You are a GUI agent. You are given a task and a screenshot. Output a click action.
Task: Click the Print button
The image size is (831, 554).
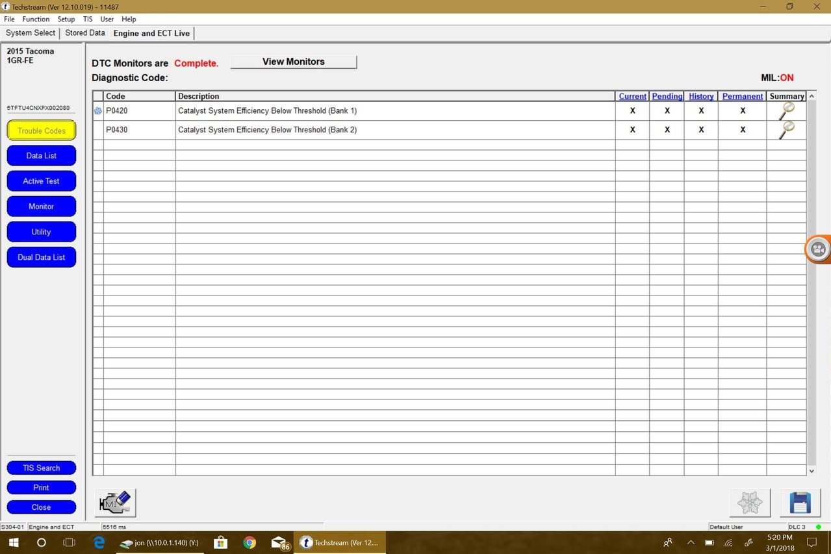tap(42, 488)
